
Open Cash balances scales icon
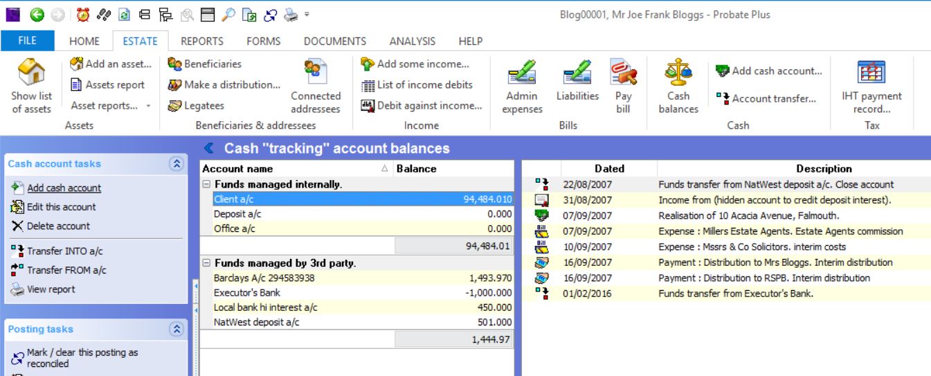(678, 74)
